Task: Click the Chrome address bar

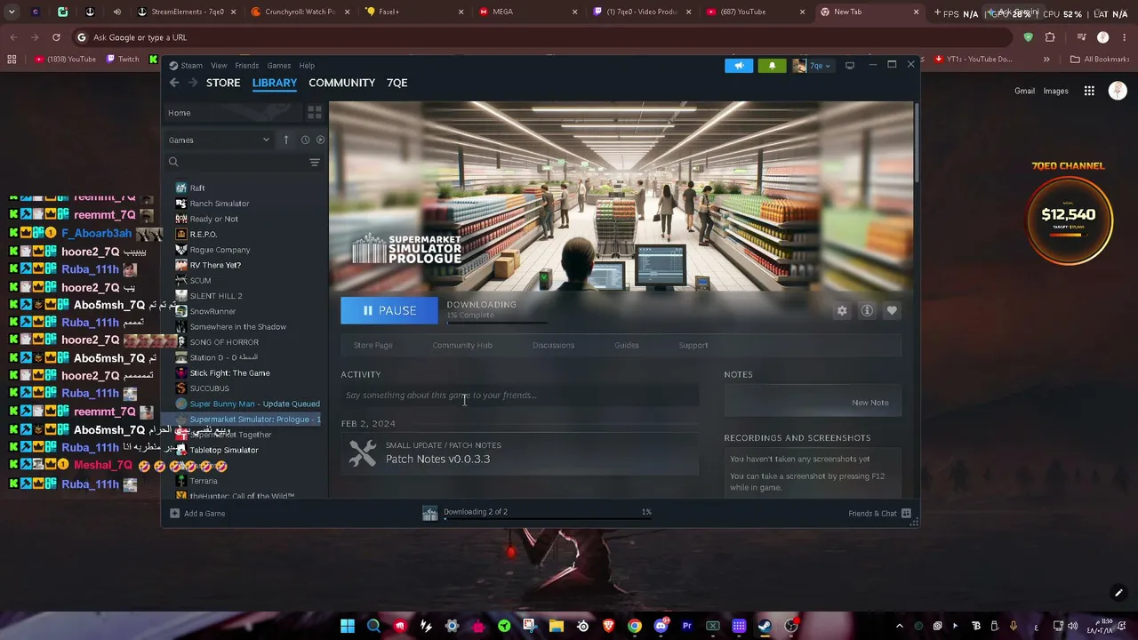Action: tap(542, 37)
